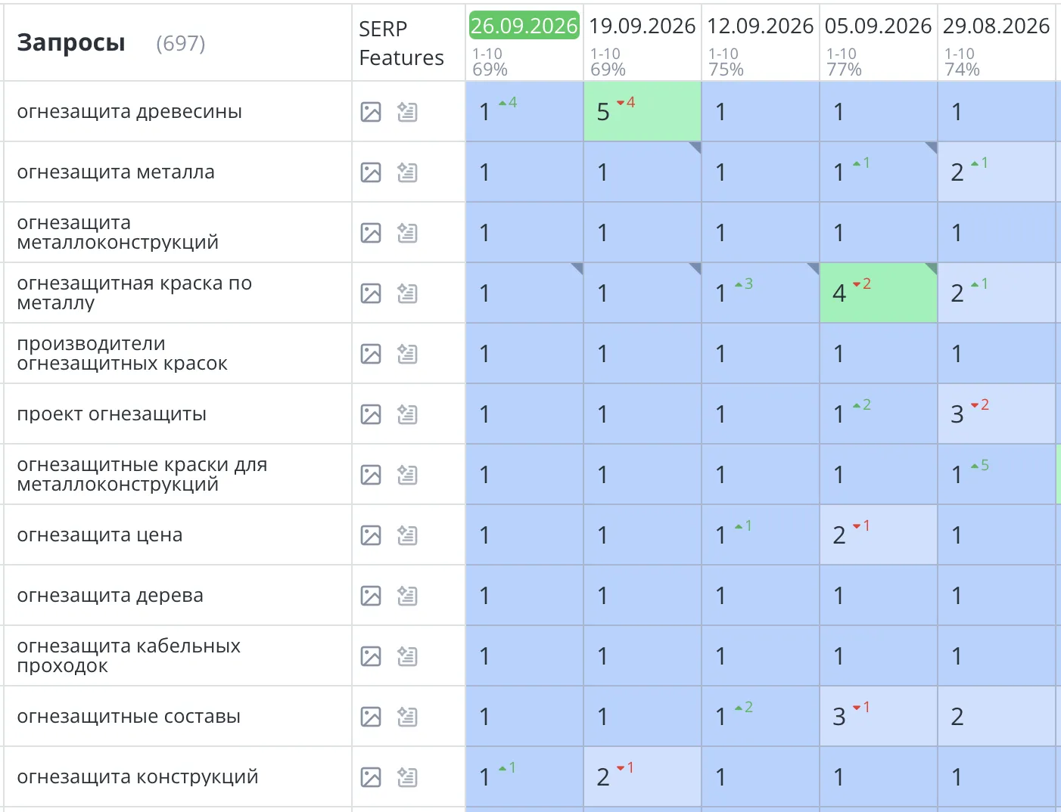Click the image icon for проект огнезащиты
Image resolution: width=1061 pixels, height=812 pixels.
click(371, 414)
